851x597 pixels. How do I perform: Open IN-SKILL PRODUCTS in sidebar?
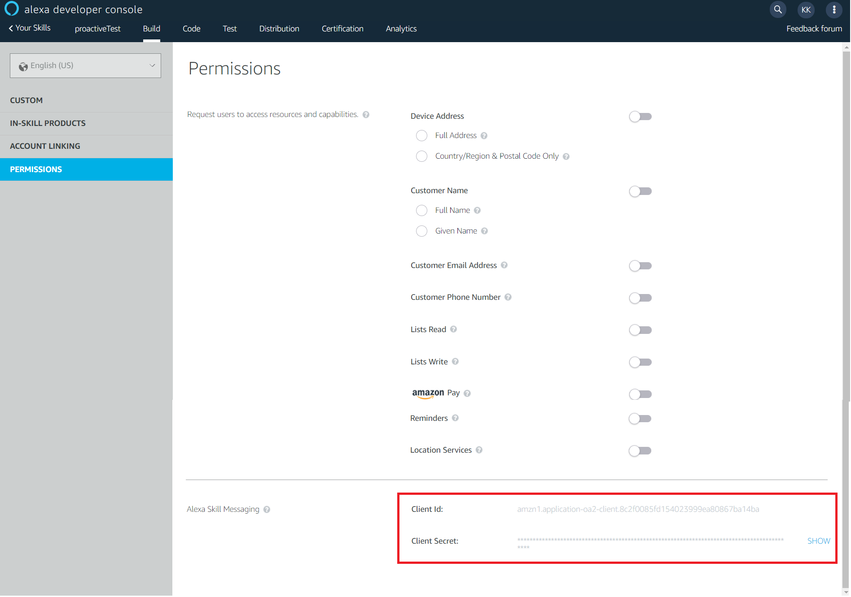coord(86,123)
